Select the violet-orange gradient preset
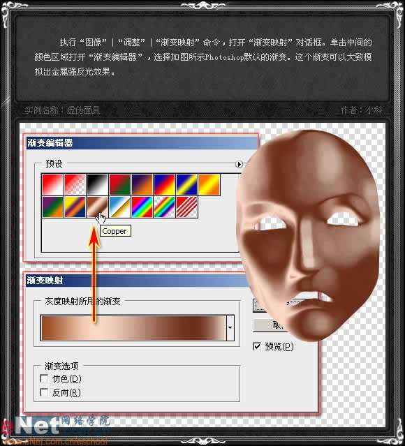 click(x=142, y=184)
